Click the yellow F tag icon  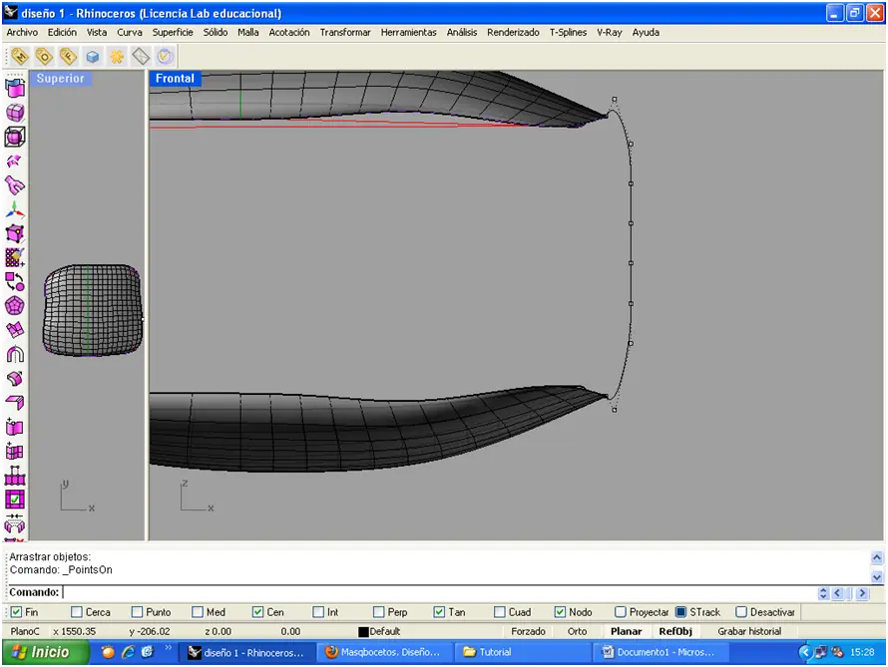click(68, 56)
